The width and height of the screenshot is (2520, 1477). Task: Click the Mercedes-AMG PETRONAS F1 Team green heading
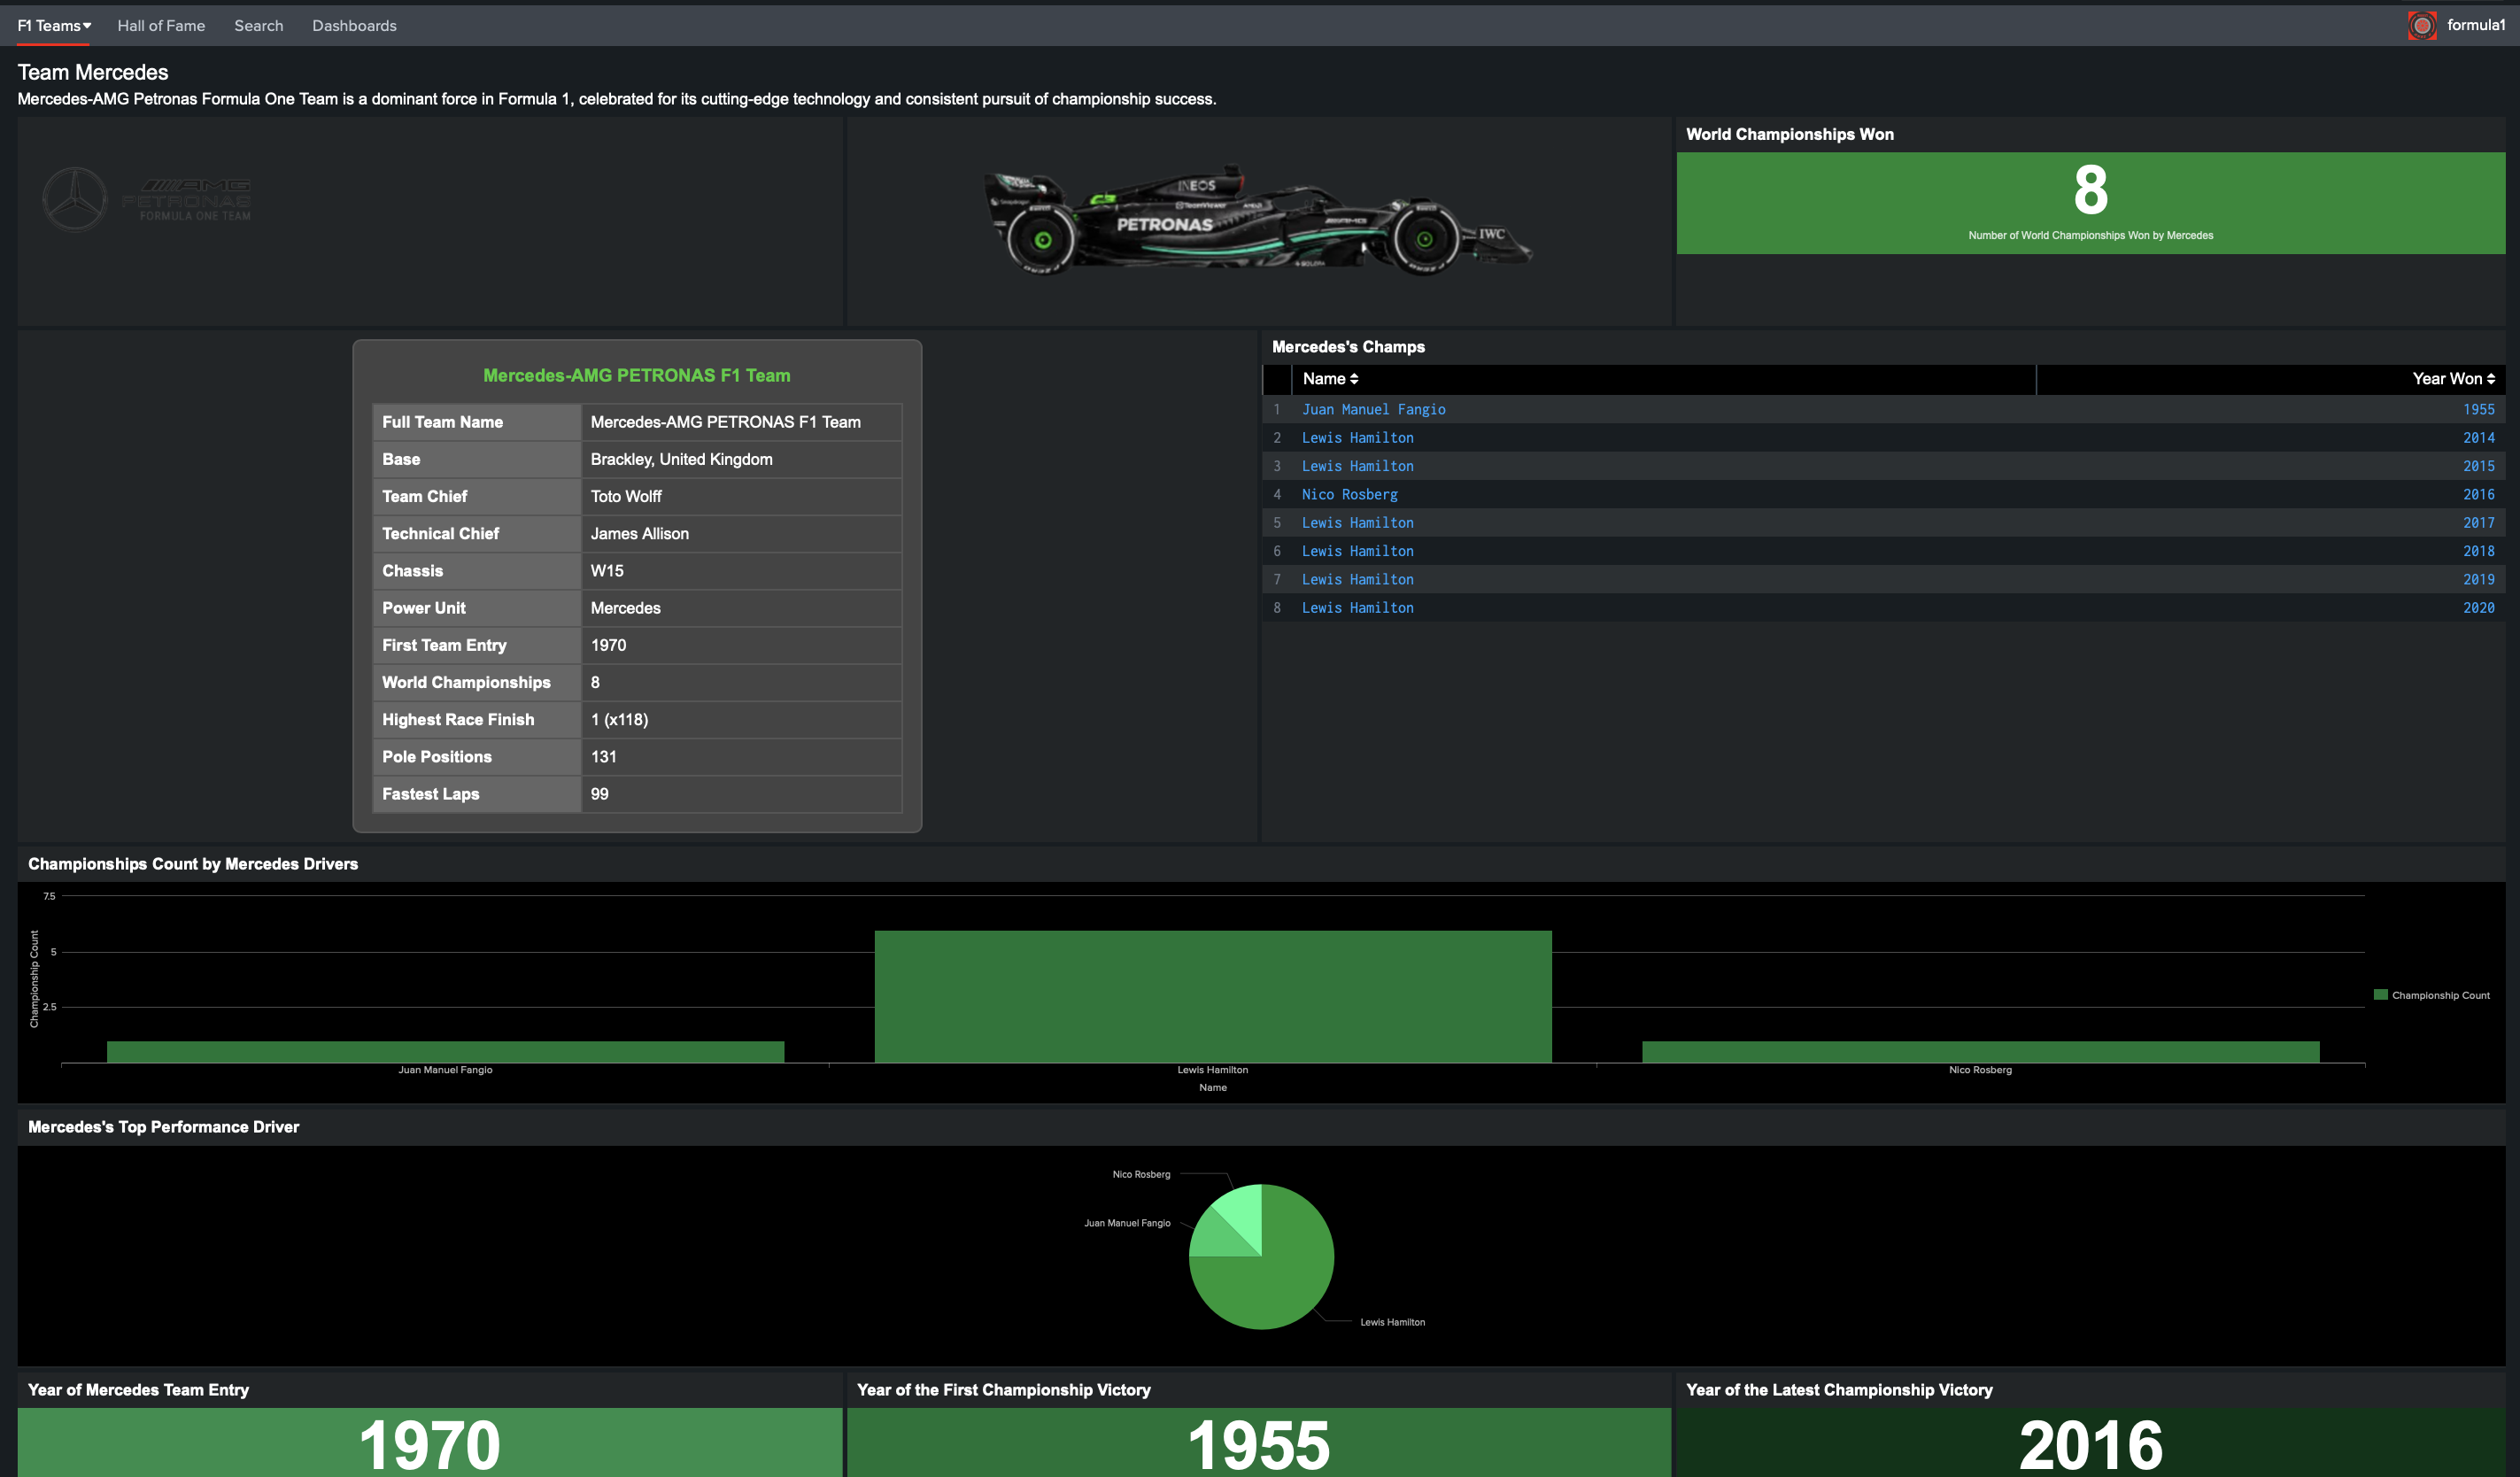click(x=637, y=375)
